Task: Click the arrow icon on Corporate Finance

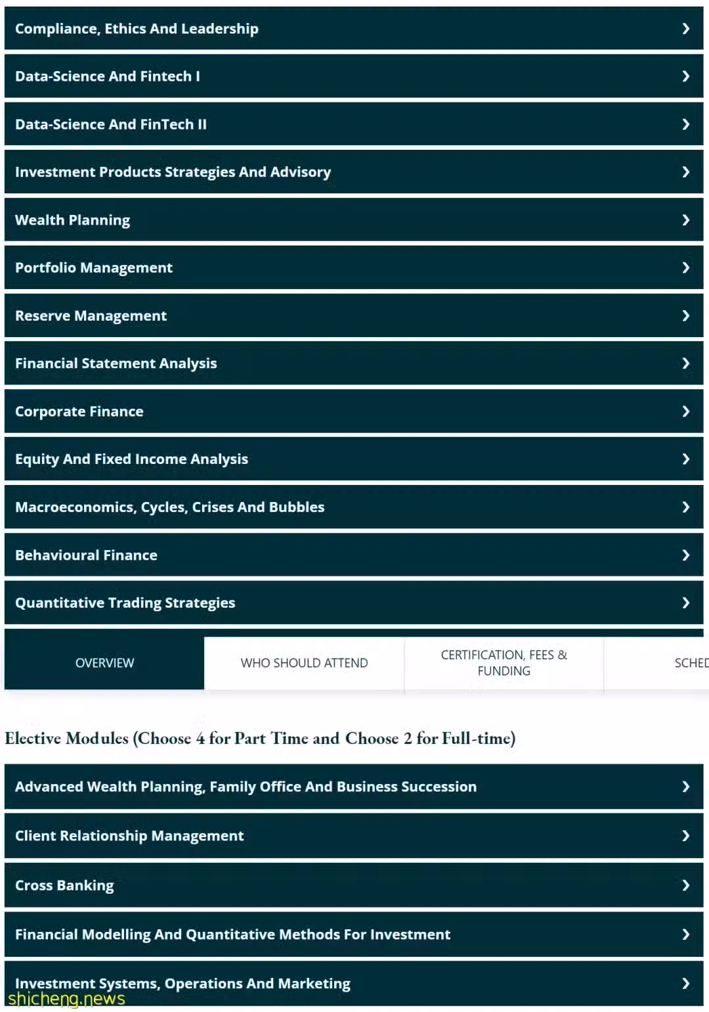Action: point(686,411)
